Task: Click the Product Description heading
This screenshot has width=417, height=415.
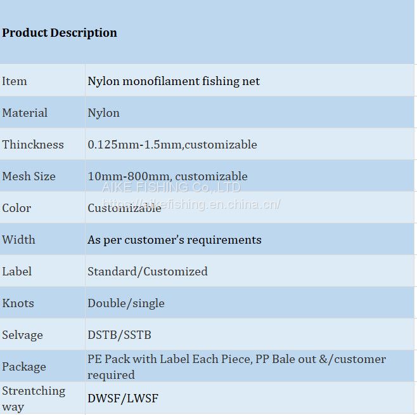Action: tap(60, 33)
